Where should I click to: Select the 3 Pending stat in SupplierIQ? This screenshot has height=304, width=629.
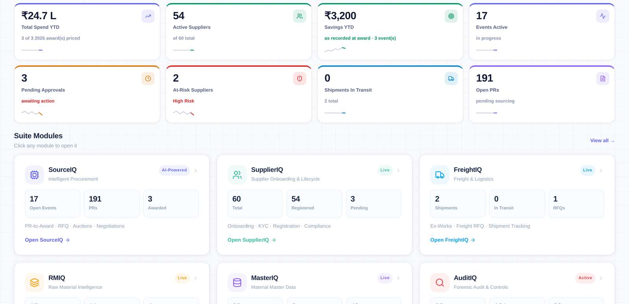pyautogui.click(x=373, y=203)
